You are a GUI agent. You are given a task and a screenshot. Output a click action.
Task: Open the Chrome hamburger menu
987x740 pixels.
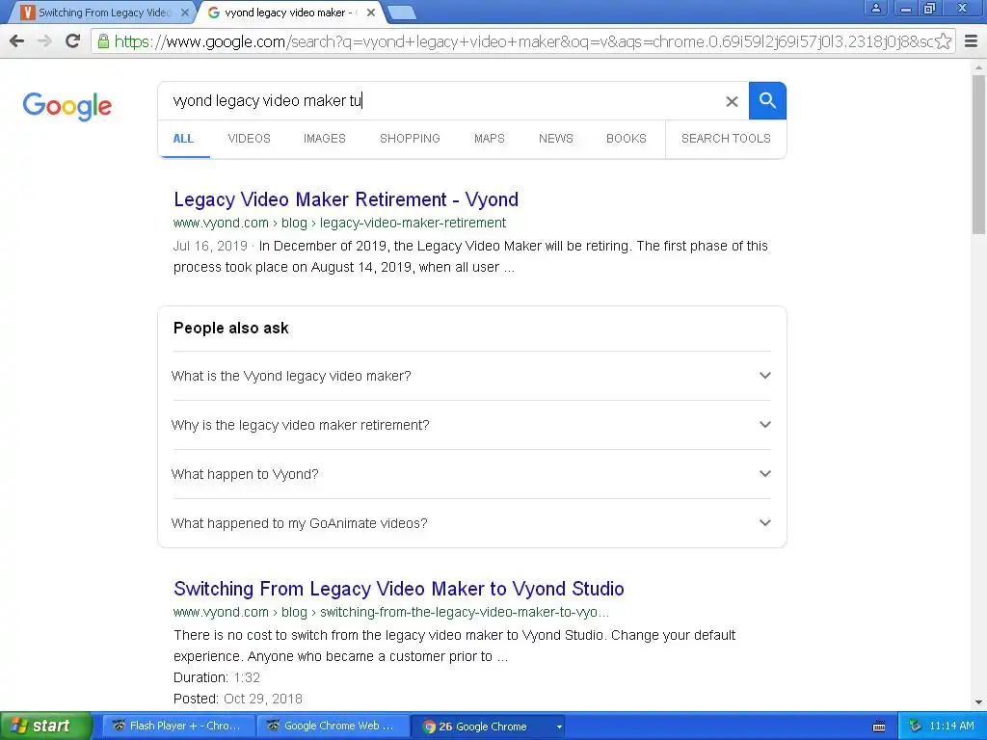(972, 41)
